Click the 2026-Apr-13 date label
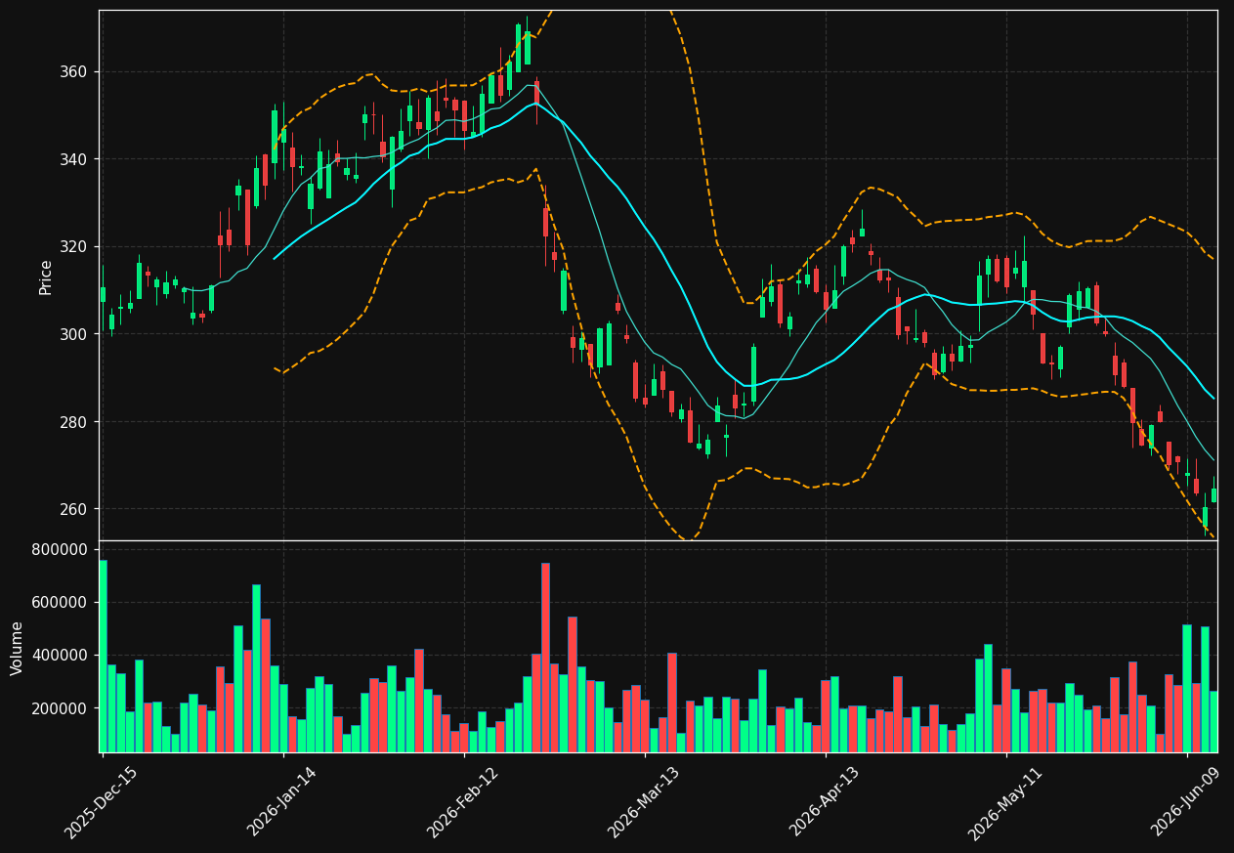 [x=824, y=803]
